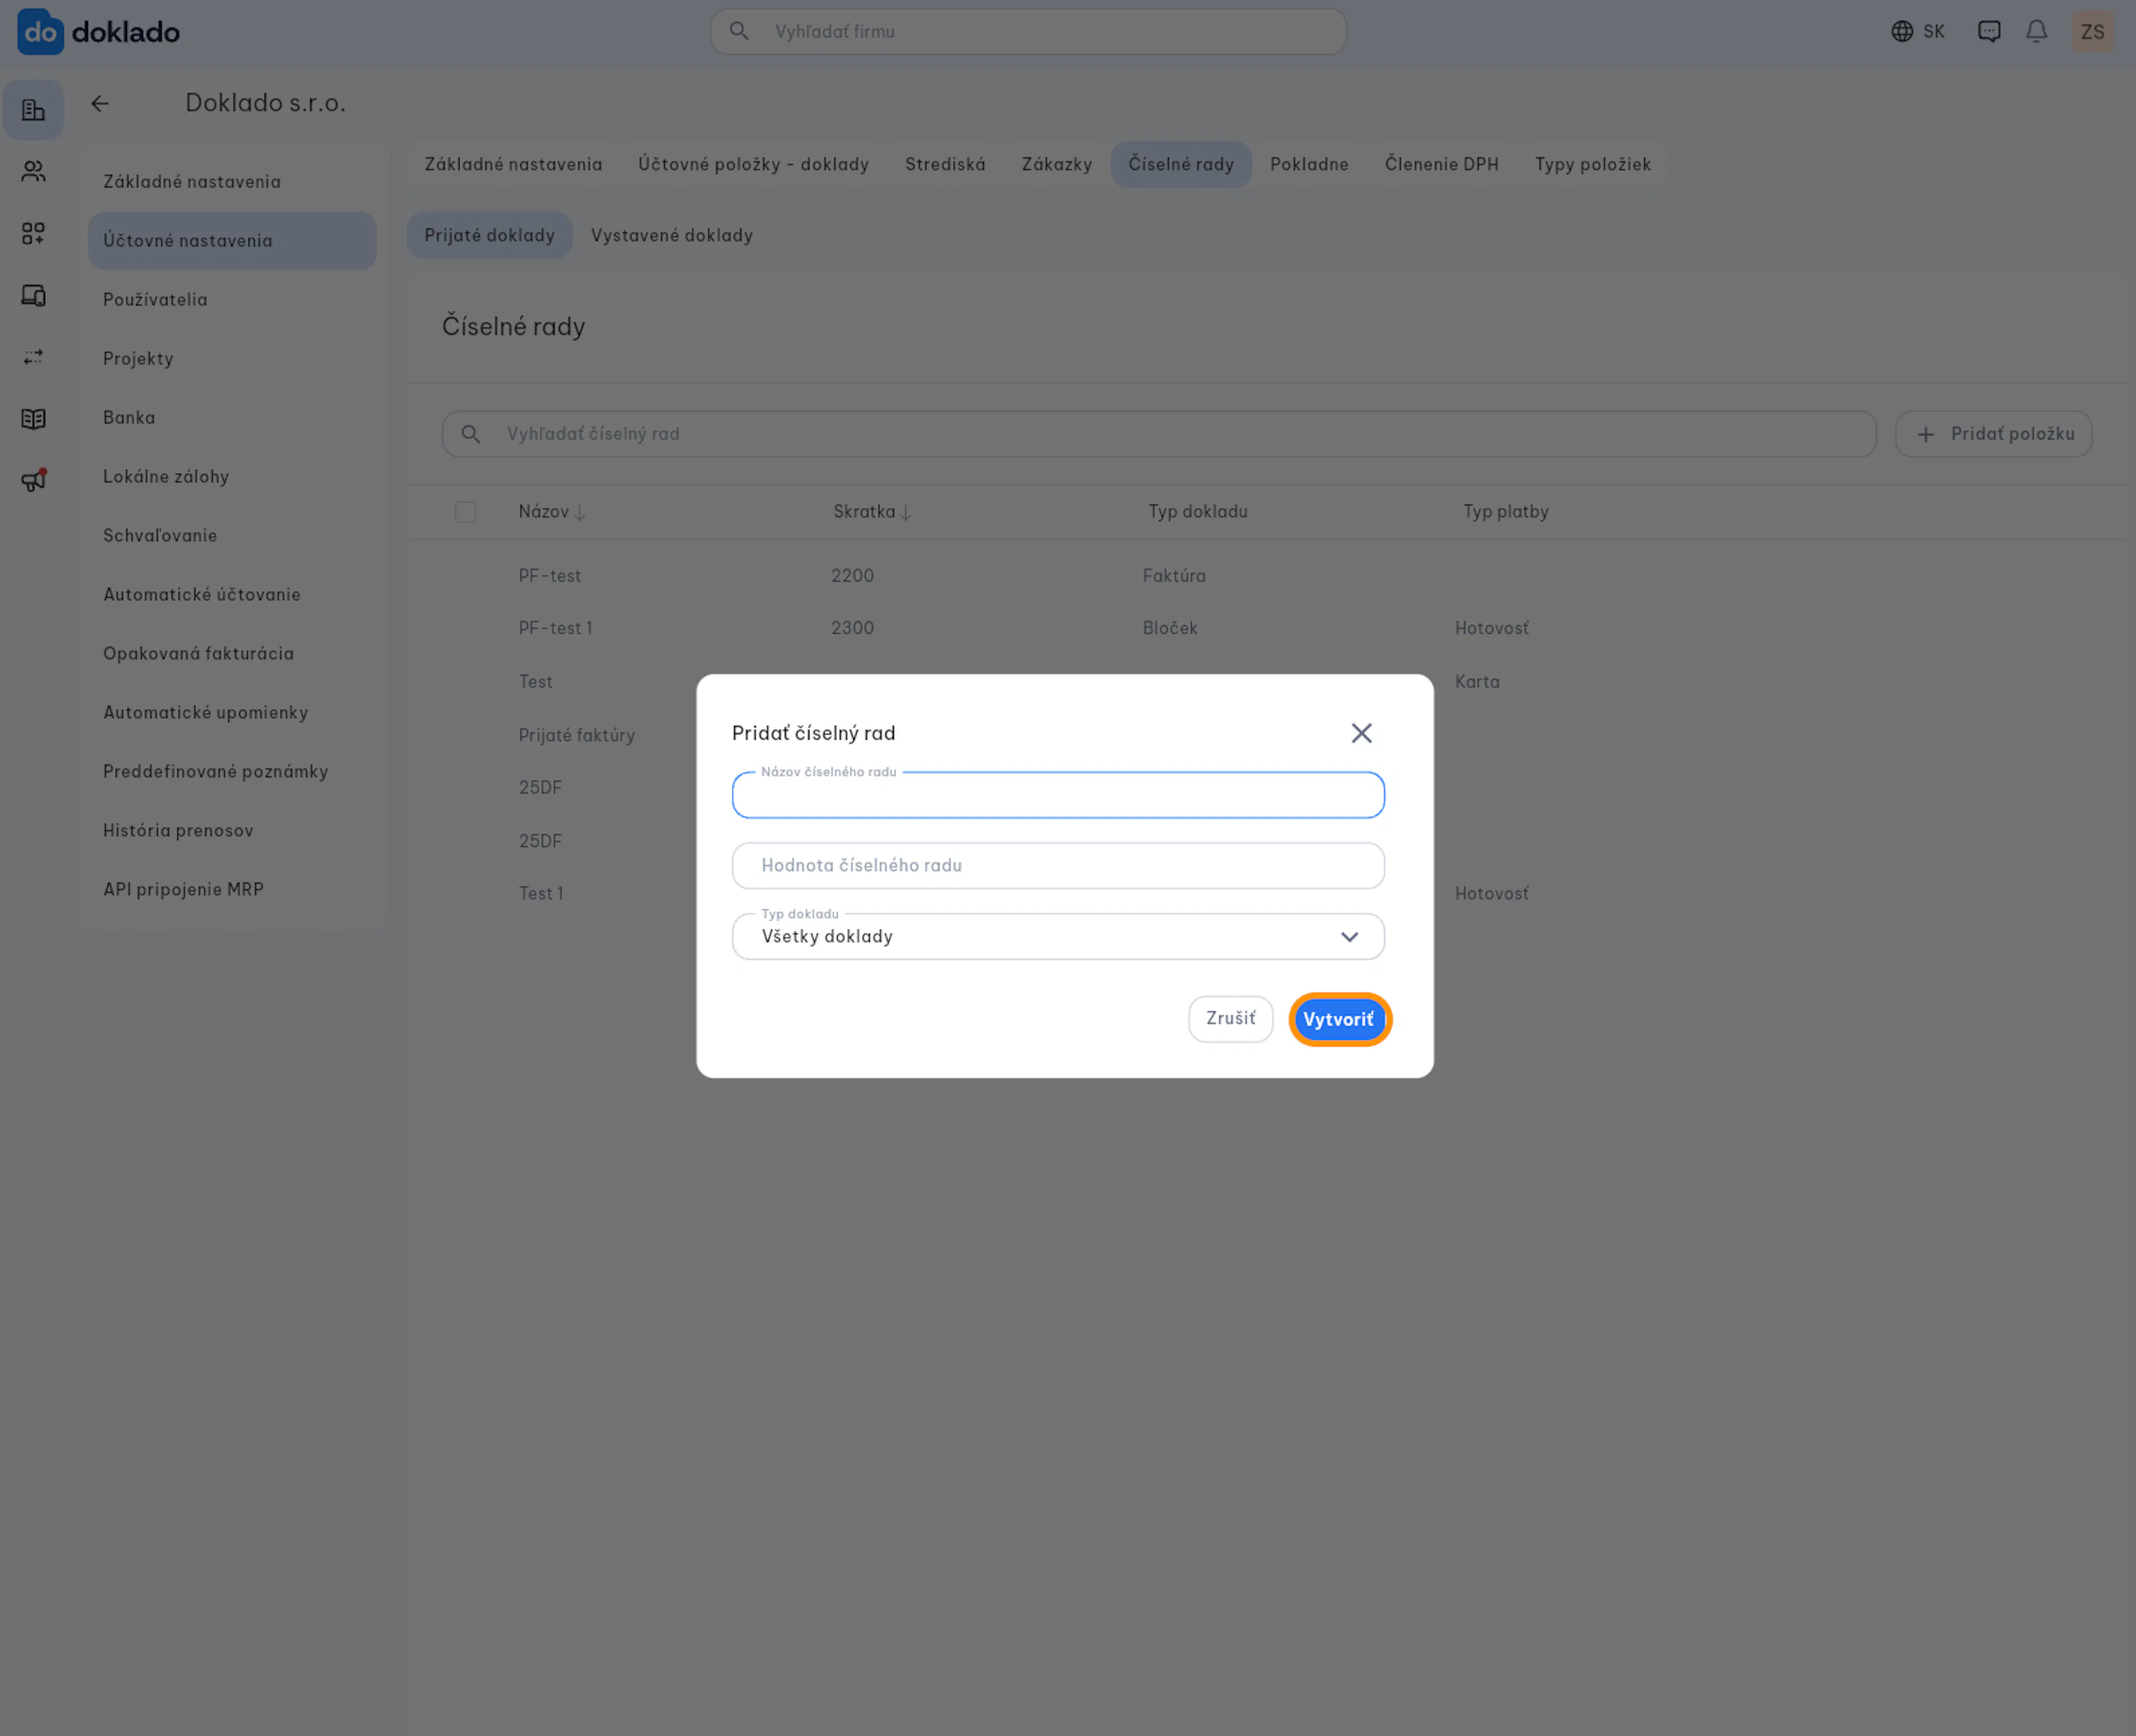The height and width of the screenshot is (1736, 2136).
Task: Open the Typy položiek tab
Action: click(x=1593, y=164)
